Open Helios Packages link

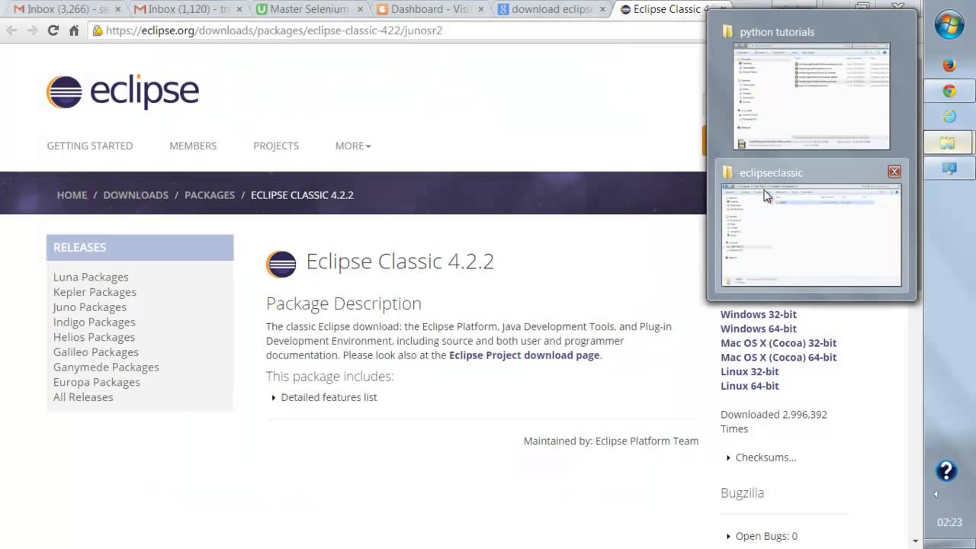pos(94,337)
